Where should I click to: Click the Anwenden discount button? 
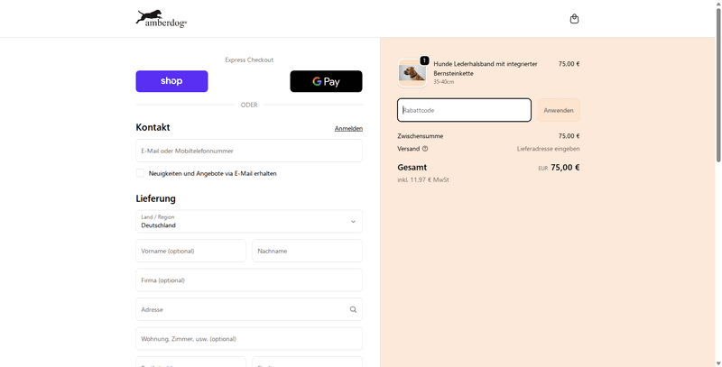pos(559,110)
